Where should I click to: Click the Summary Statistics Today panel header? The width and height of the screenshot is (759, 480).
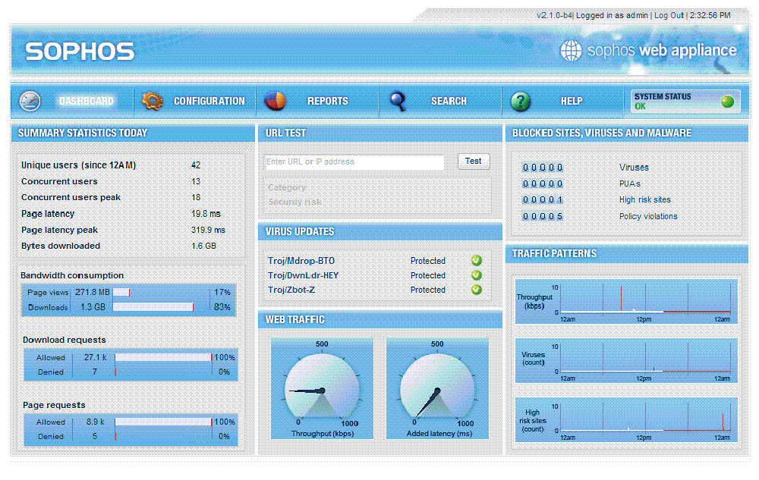[133, 133]
